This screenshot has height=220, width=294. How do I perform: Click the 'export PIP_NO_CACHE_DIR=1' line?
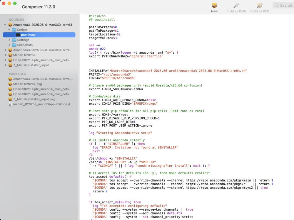tap(112, 122)
